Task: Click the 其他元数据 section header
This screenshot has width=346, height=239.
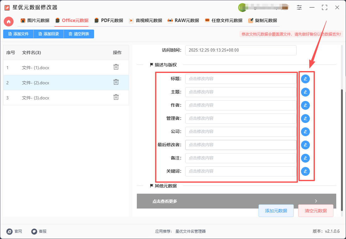Action: 164,186
